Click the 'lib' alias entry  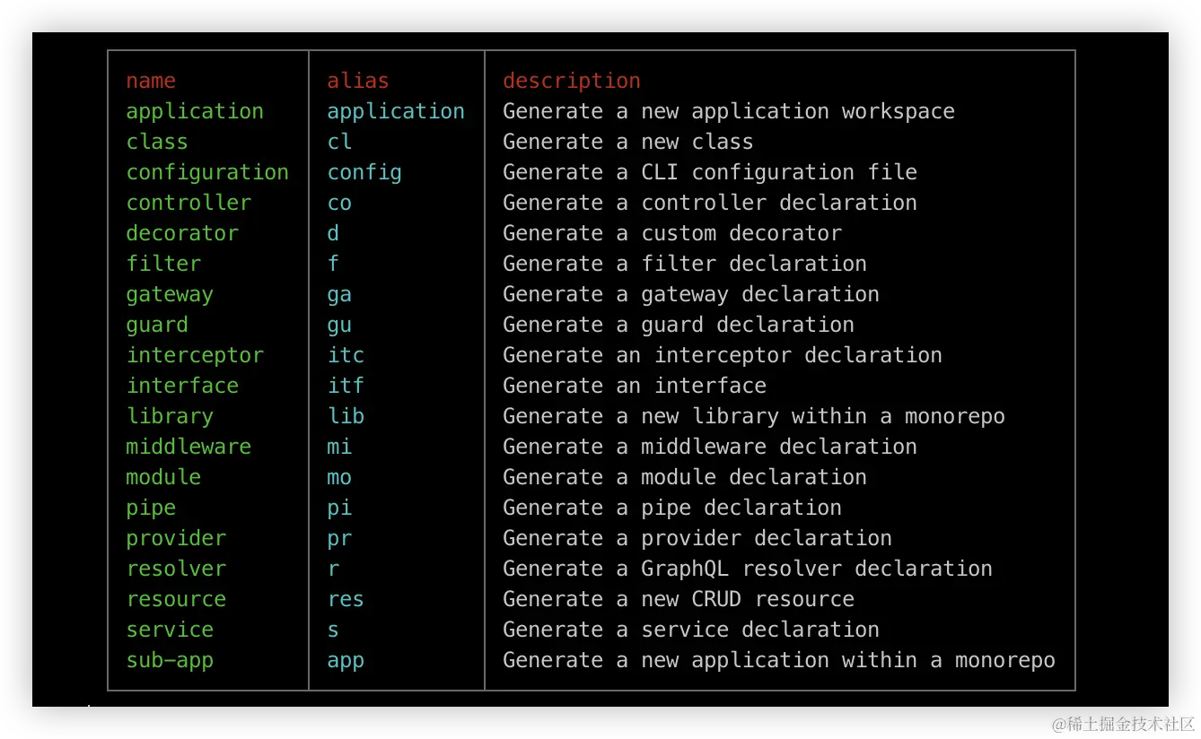[x=346, y=416]
